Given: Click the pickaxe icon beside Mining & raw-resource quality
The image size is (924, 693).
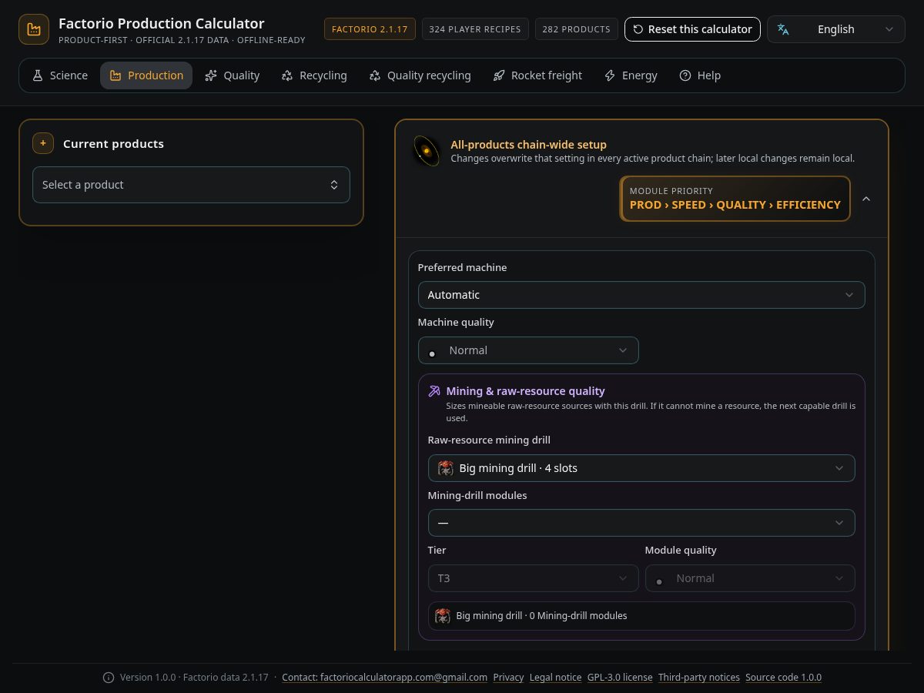Looking at the screenshot, I should click(x=434, y=391).
